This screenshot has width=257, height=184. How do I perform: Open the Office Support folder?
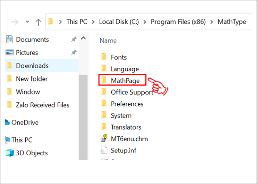coord(132,92)
